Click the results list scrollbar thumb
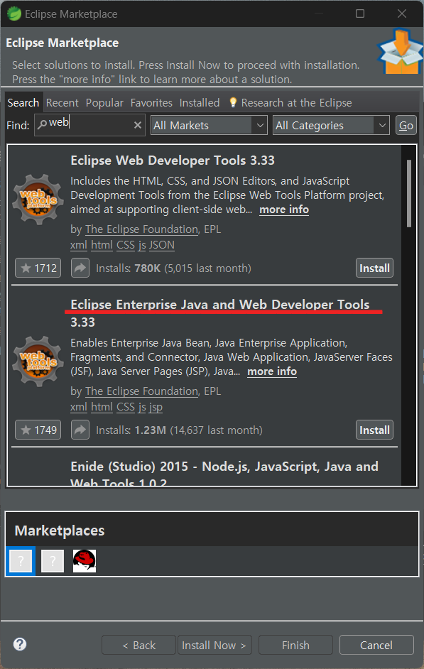Screen dimensions: 424x669 [408, 193]
